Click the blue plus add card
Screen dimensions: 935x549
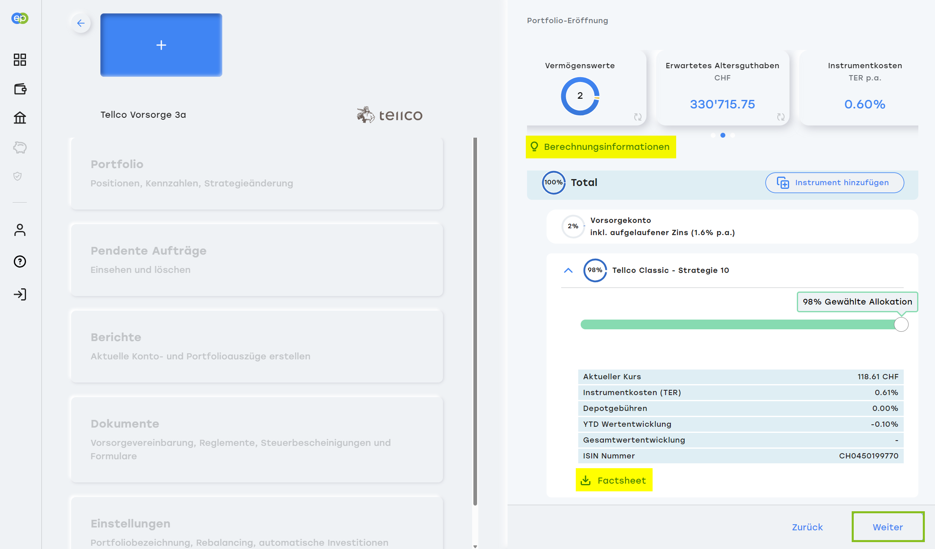pyautogui.click(x=161, y=45)
